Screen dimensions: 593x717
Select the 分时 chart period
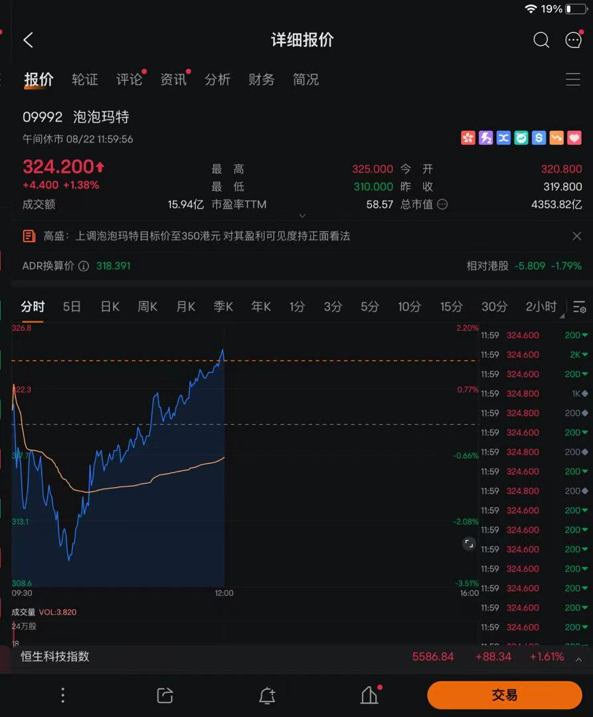(x=33, y=307)
